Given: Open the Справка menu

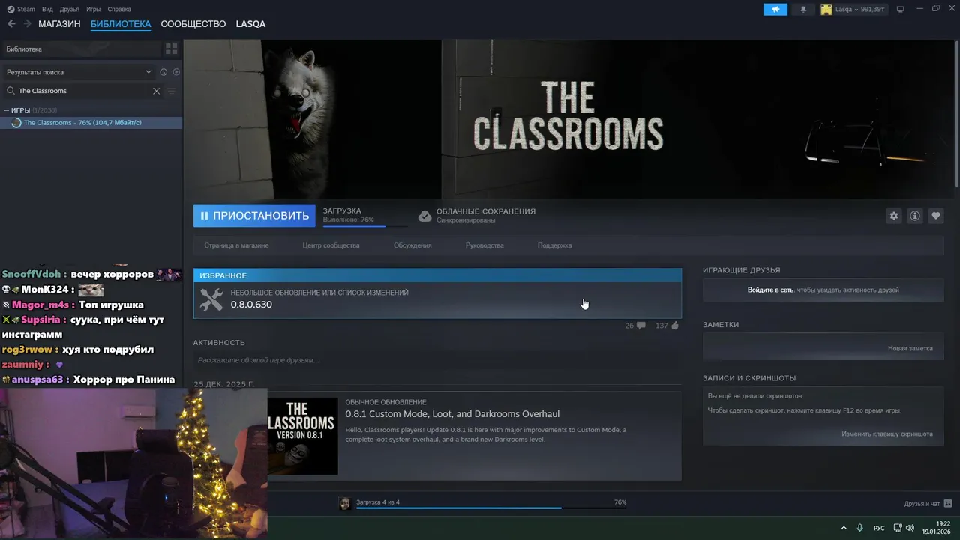Looking at the screenshot, I should pyautogui.click(x=119, y=9).
